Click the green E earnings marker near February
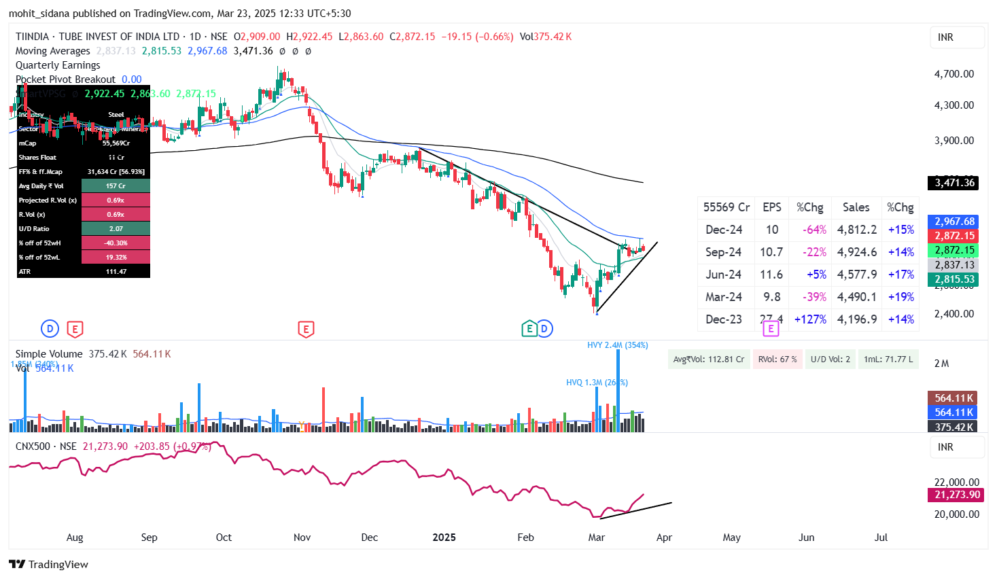This screenshot has width=997, height=579. (x=529, y=329)
